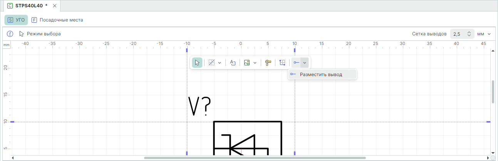Click the mm ruler unit corner box

[x=7, y=45]
